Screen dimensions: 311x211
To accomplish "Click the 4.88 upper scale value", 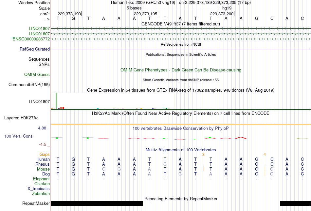I will click(x=42, y=128).
